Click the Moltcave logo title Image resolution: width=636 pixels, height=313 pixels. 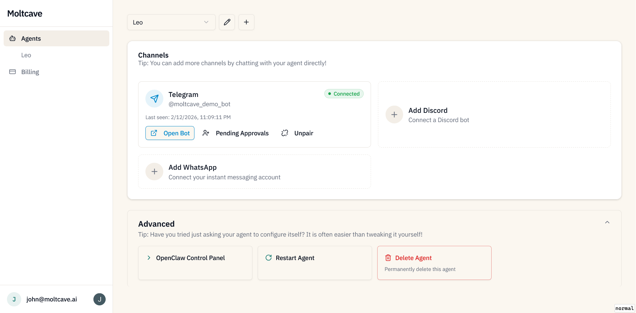[x=25, y=14]
